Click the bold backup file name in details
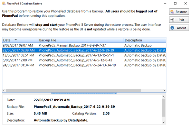The height and width of the screenshot is (127, 191). 74,107
